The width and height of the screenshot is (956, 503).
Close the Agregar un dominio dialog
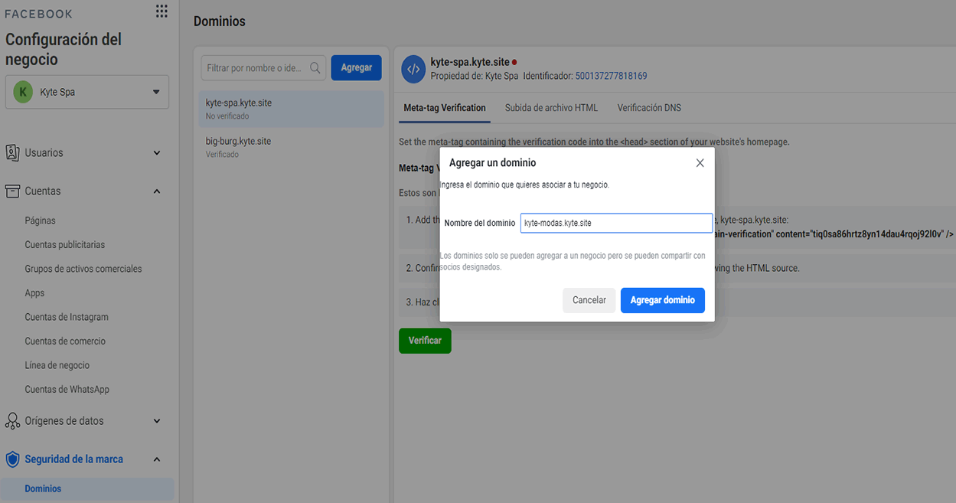pyautogui.click(x=700, y=163)
